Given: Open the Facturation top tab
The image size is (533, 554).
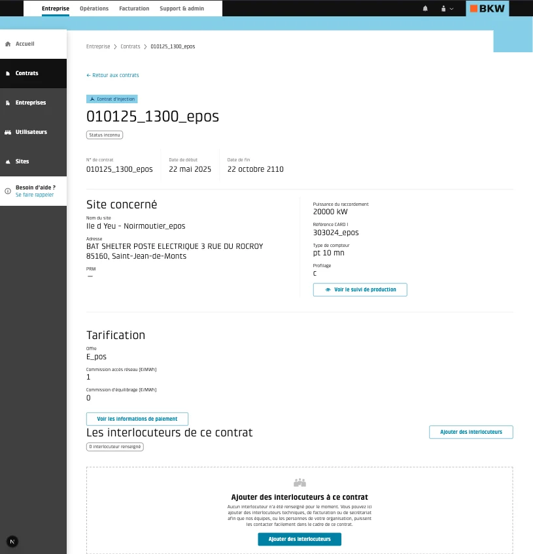Looking at the screenshot, I should coord(134,8).
